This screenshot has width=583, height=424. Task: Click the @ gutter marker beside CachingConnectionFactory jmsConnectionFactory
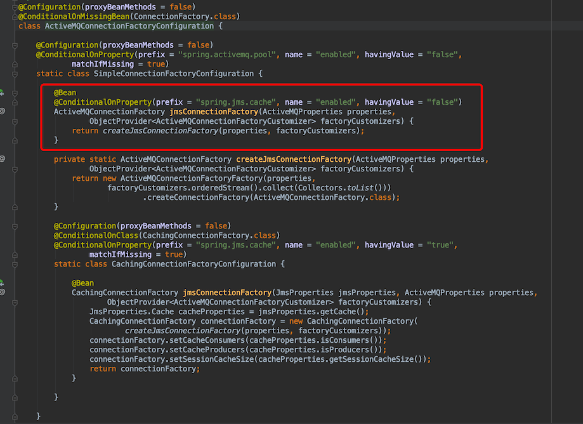(2, 292)
